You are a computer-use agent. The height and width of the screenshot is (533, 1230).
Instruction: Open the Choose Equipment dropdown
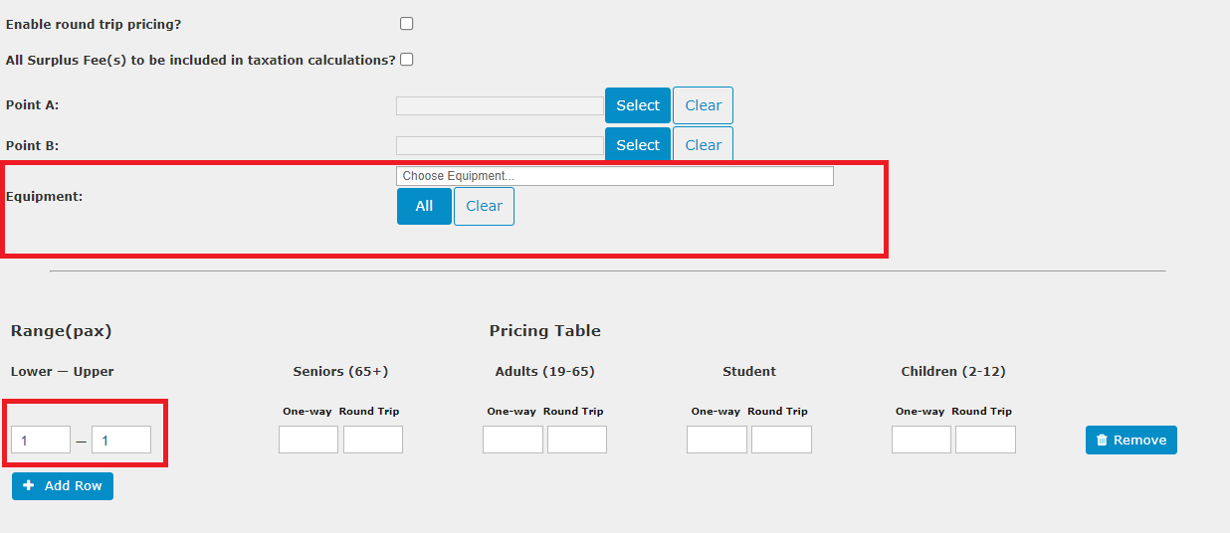[x=614, y=176]
